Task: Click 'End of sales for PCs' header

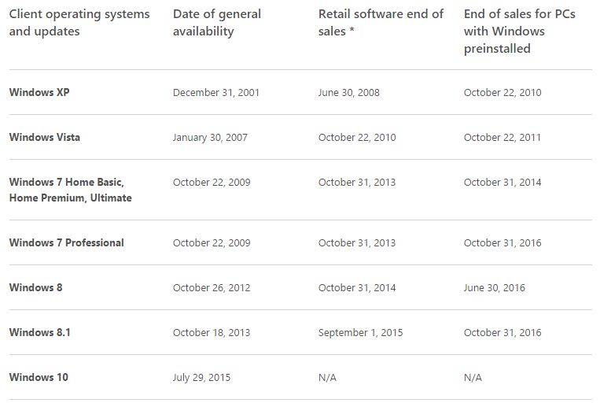Action: [519, 31]
